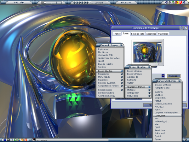
Task: Switch to the Écran de veille tab
Action: click(138, 34)
